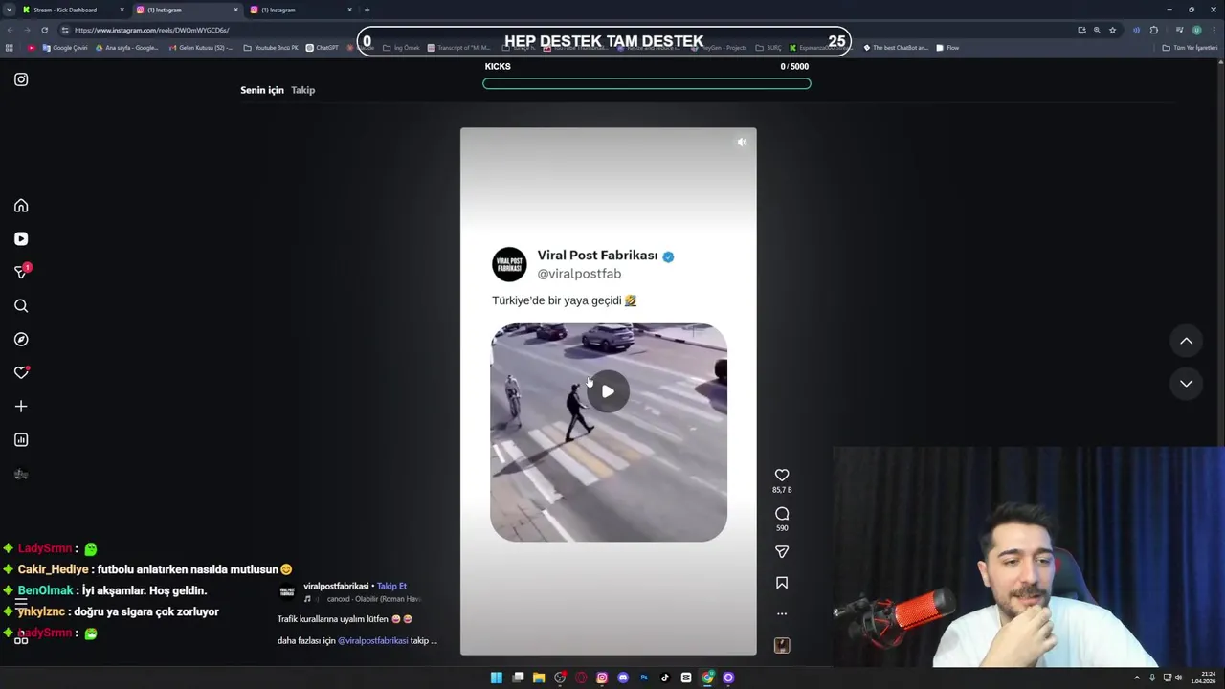Toggle the reel's sound with the speaker icon
The image size is (1225, 689).
pyautogui.click(x=742, y=142)
